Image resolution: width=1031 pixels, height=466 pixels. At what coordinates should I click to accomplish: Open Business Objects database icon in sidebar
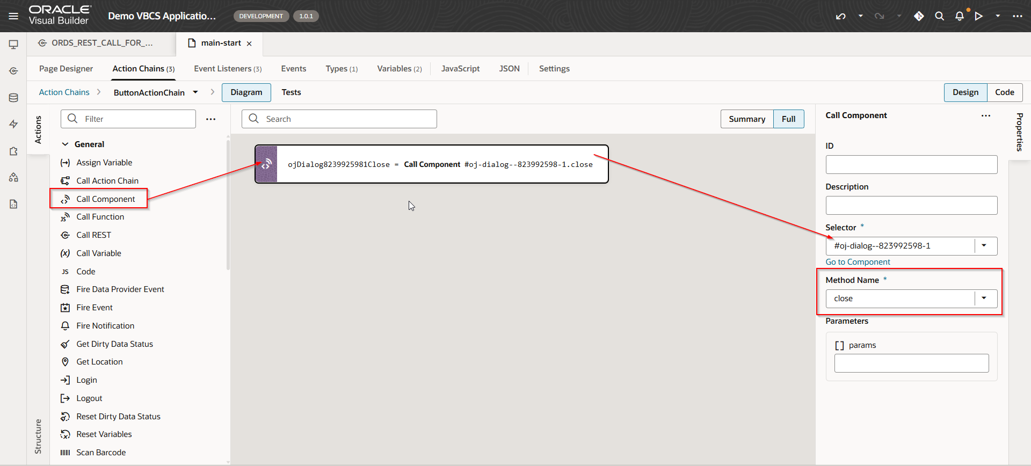coord(13,98)
